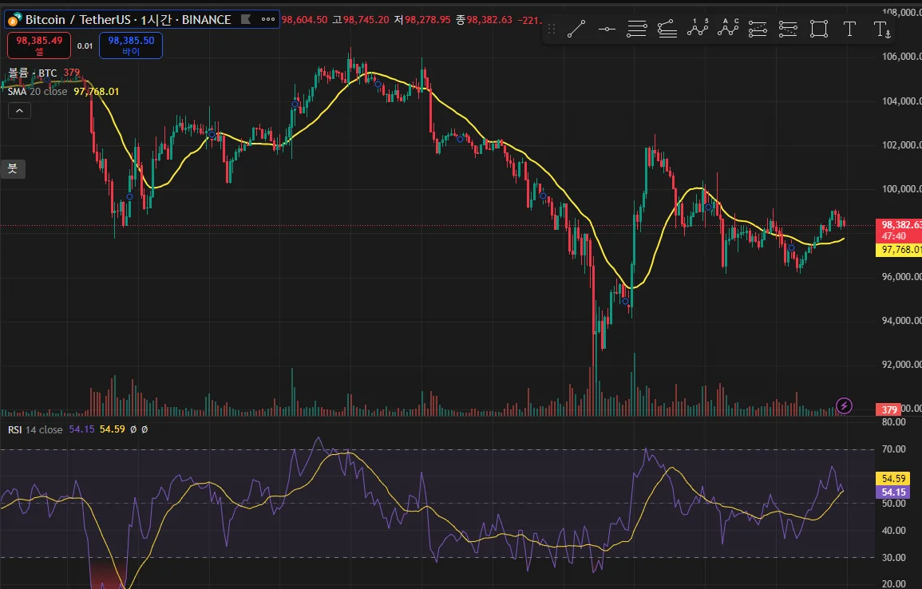Select the 볼륨 · BTC indicator legend

pyautogui.click(x=33, y=73)
